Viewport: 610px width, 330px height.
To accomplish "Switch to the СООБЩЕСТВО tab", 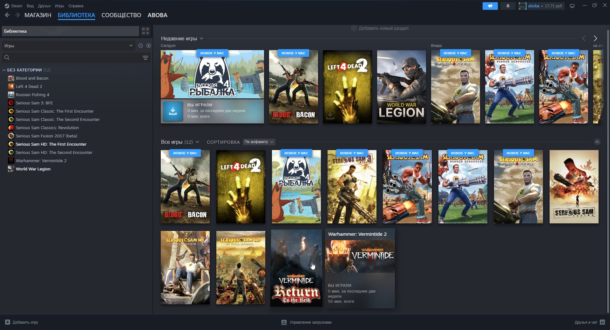I will tap(121, 15).
